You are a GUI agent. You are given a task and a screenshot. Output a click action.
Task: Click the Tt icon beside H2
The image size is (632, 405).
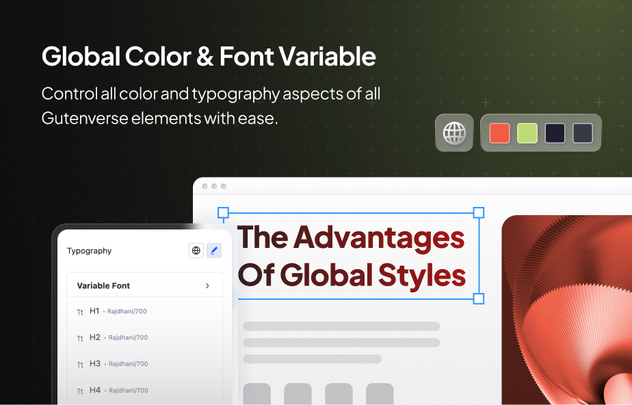pos(80,338)
